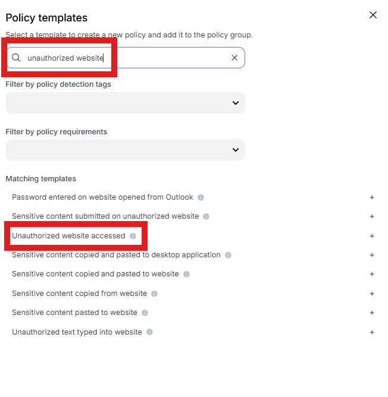Expand Filter by policy requirements dropdown

126,150
